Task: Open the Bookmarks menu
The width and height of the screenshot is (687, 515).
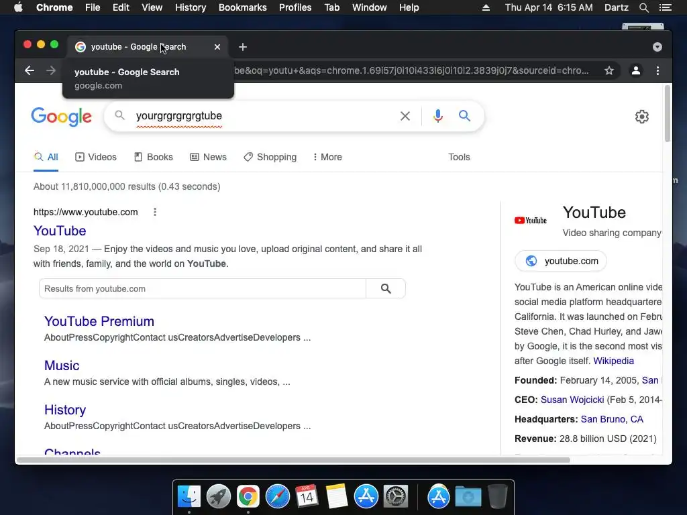Action: [x=243, y=7]
